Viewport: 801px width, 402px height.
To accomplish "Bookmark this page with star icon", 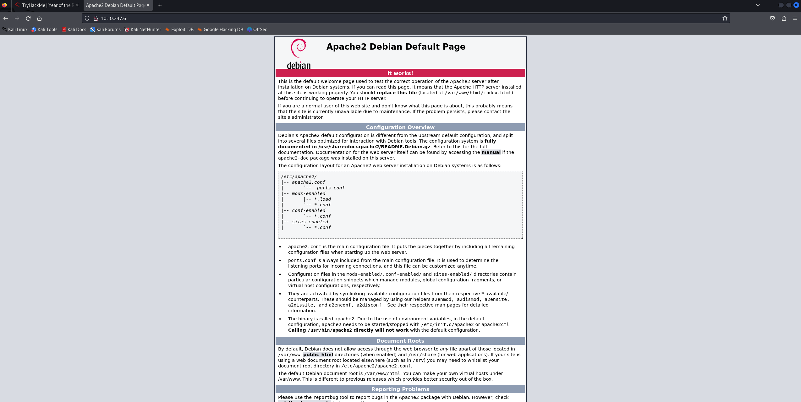I will tap(725, 19).
